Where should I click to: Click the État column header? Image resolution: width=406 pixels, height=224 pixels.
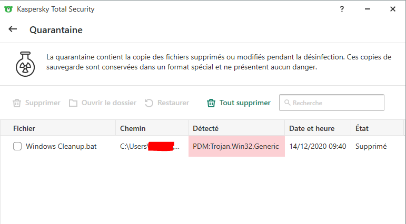pos(362,128)
